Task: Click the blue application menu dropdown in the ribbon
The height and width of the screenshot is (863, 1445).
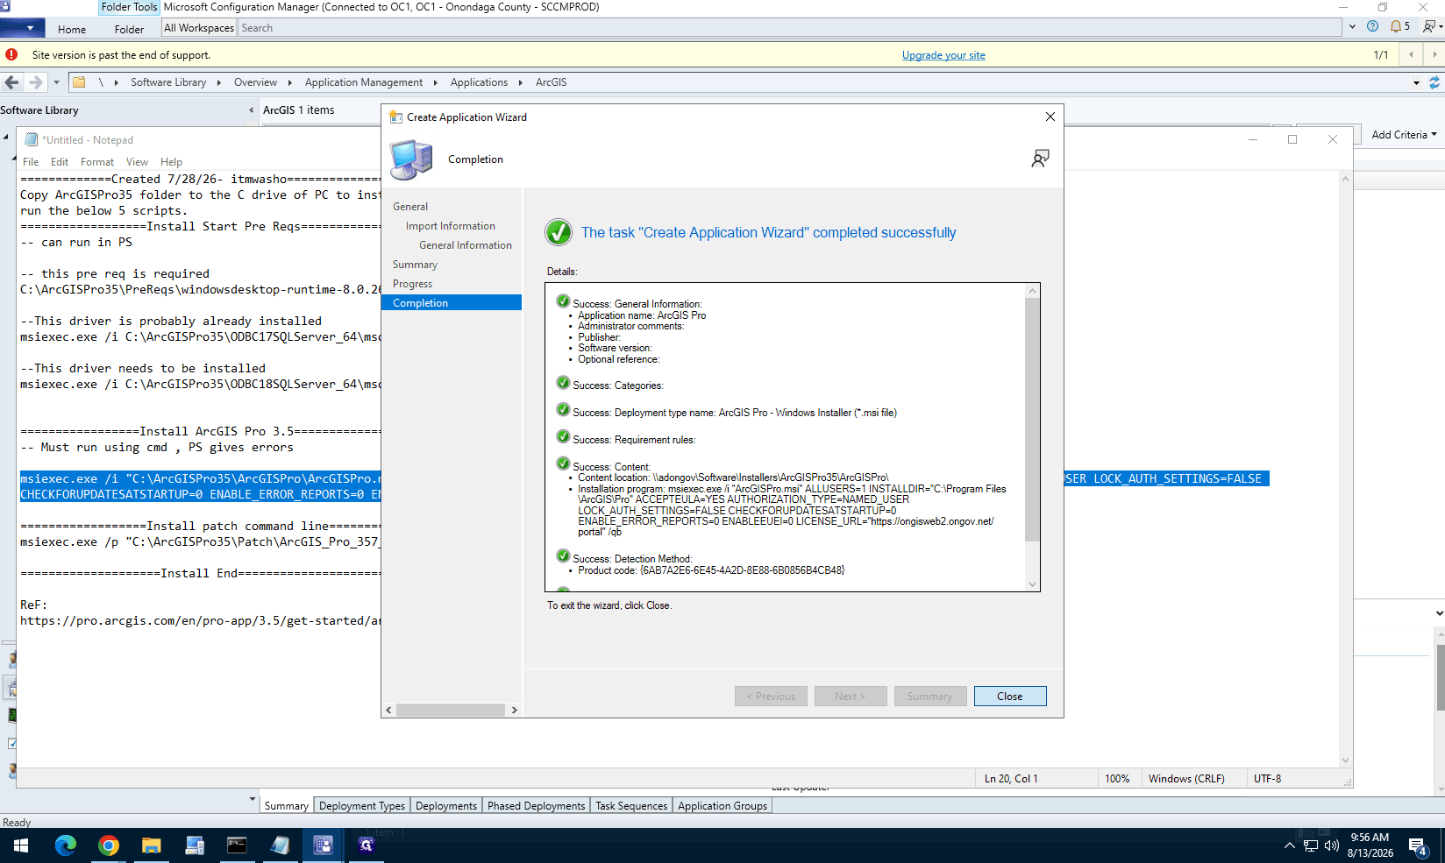Action: click(x=23, y=28)
